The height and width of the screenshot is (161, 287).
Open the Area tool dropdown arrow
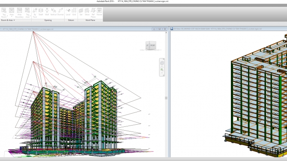[12, 16]
